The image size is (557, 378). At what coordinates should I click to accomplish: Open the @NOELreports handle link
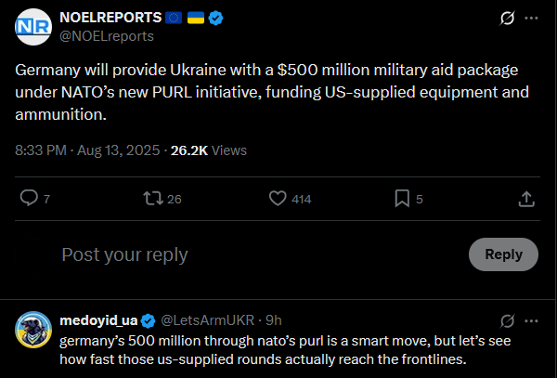pyautogui.click(x=107, y=36)
